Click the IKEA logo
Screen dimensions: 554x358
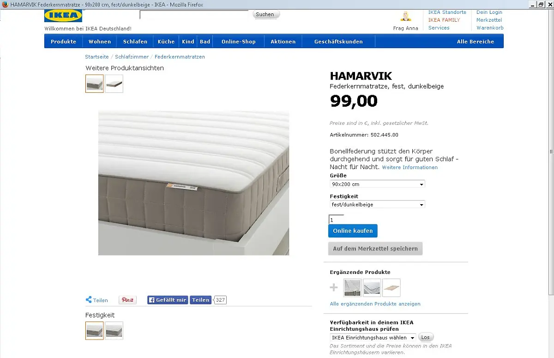pos(63,16)
